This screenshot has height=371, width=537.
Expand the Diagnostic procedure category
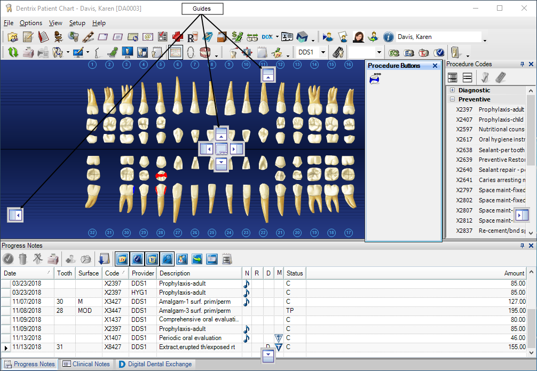[452, 90]
